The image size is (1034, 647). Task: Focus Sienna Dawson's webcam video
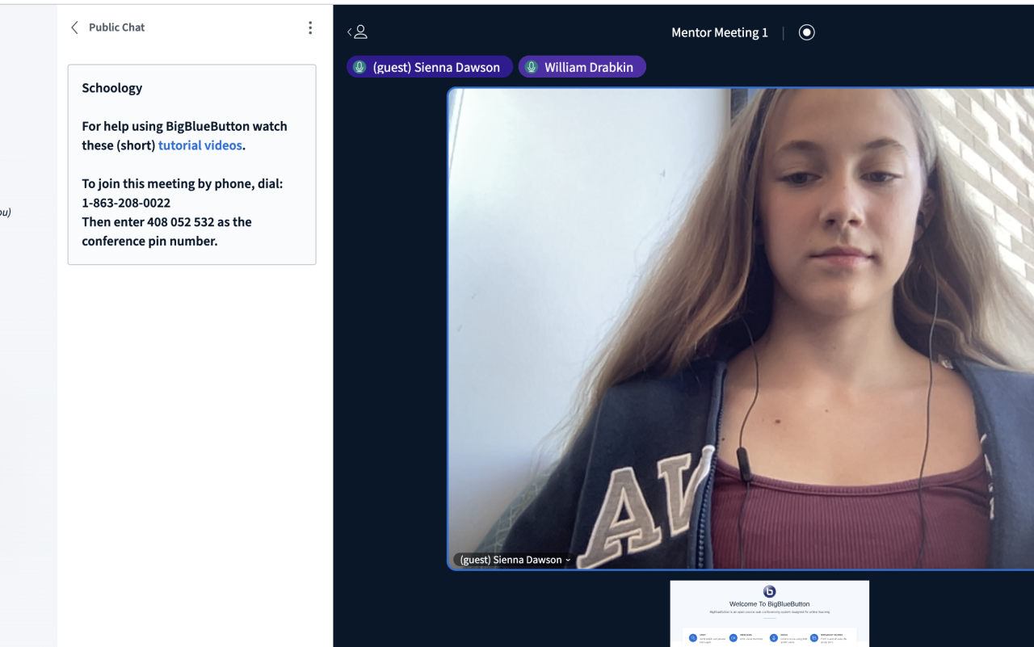741,323
